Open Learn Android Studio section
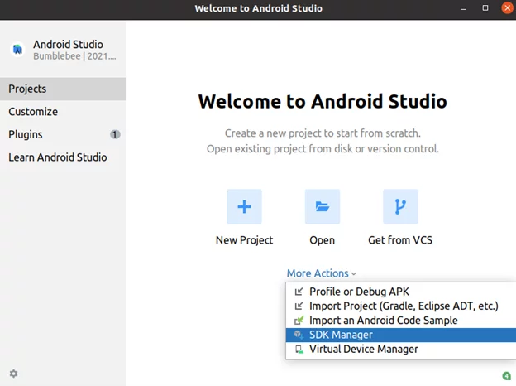Image resolution: width=516 pixels, height=386 pixels. point(63,157)
